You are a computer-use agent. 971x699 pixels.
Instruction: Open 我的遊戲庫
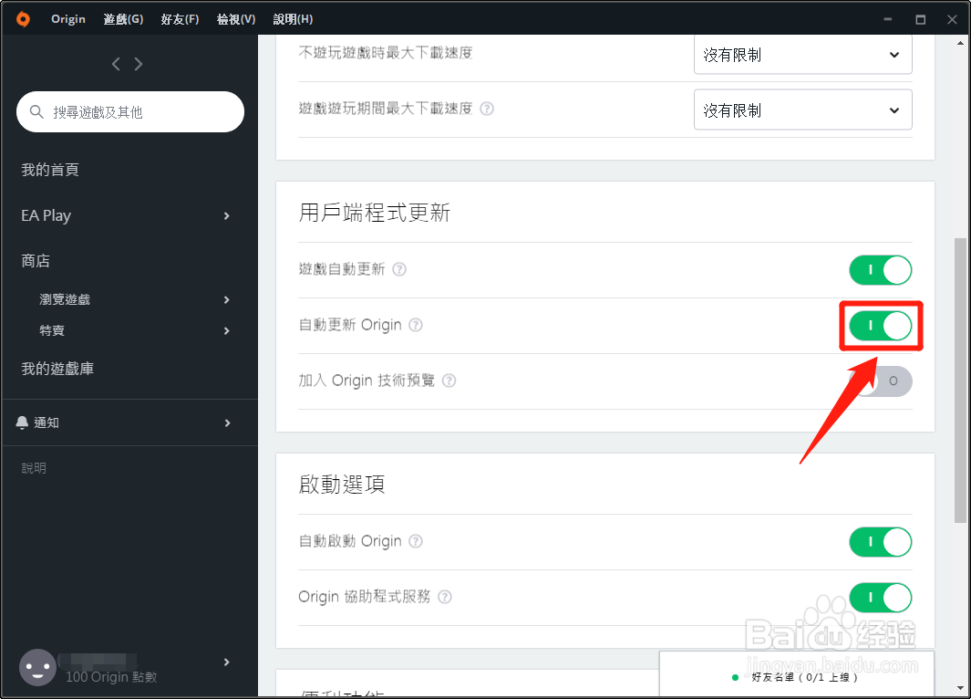click(57, 369)
